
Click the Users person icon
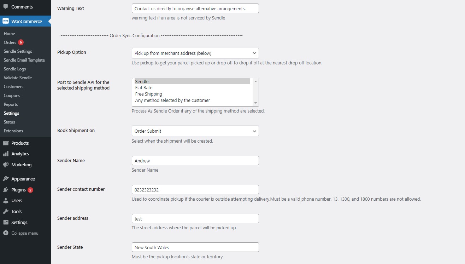pos(6,200)
